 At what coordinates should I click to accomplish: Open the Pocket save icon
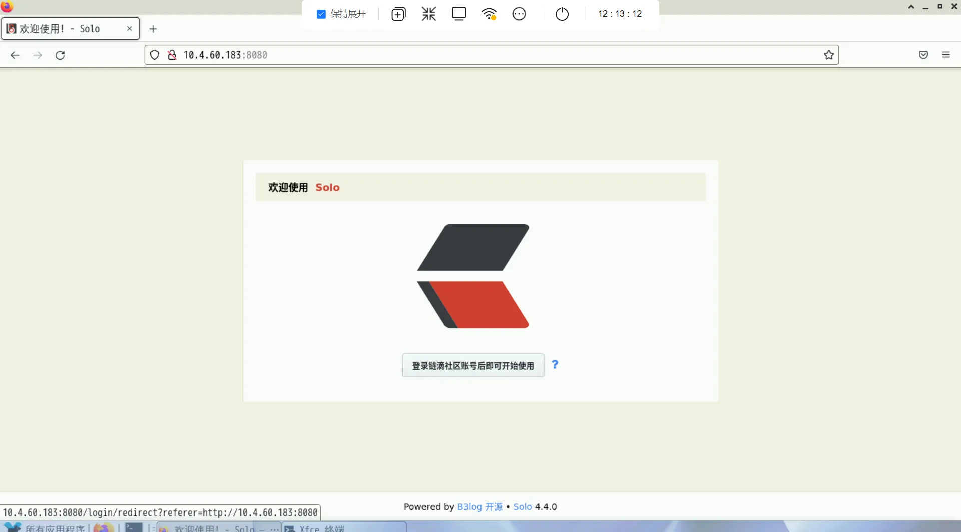[923, 55]
